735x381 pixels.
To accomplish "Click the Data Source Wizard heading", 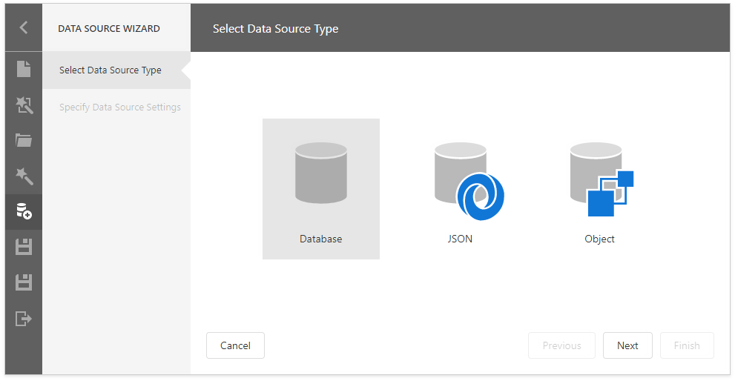I will [x=109, y=29].
